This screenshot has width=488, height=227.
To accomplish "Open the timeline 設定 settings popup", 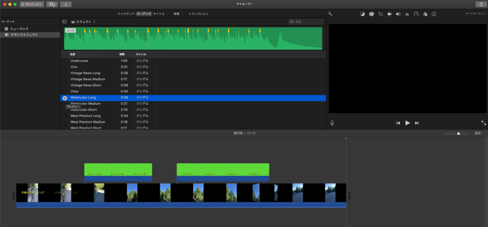I will coord(478,133).
